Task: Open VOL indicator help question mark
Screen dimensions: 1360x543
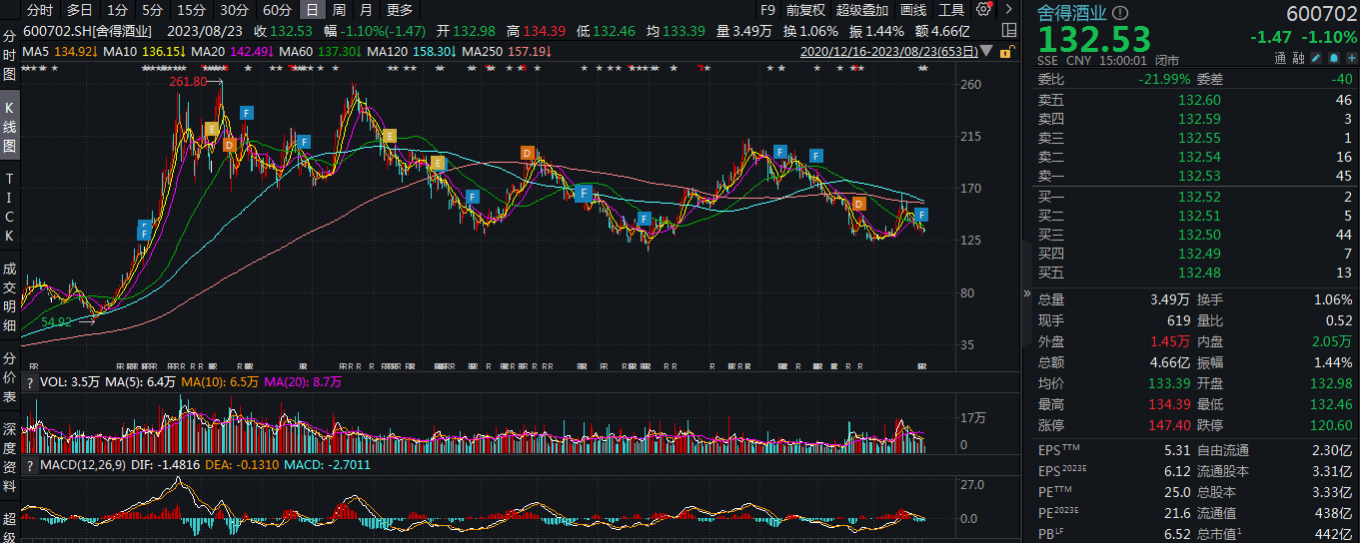Action: 29,382
